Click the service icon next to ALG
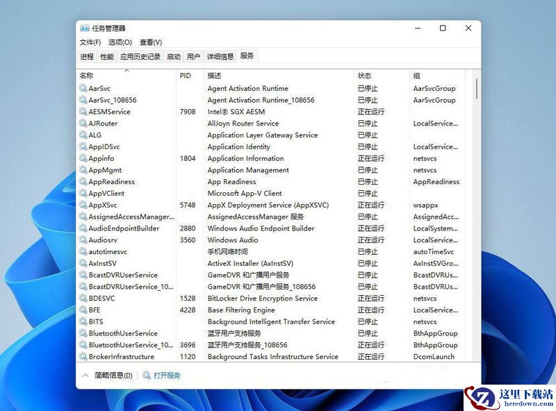This screenshot has height=411, width=556. click(83, 135)
